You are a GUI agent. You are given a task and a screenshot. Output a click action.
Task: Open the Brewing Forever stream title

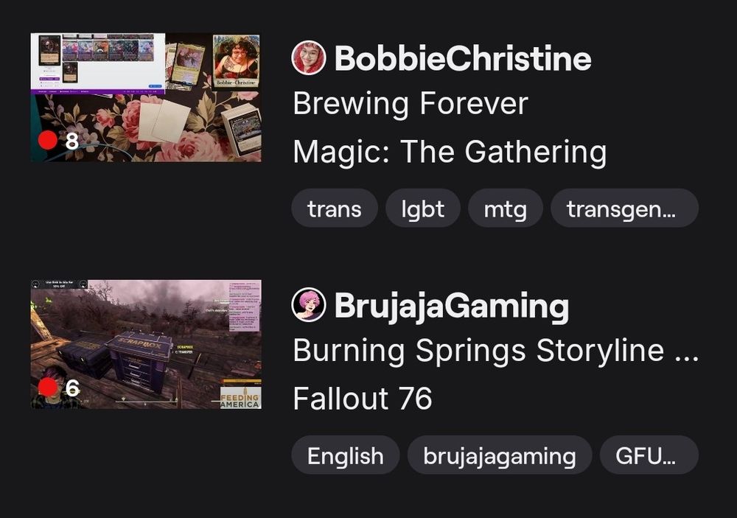(411, 103)
